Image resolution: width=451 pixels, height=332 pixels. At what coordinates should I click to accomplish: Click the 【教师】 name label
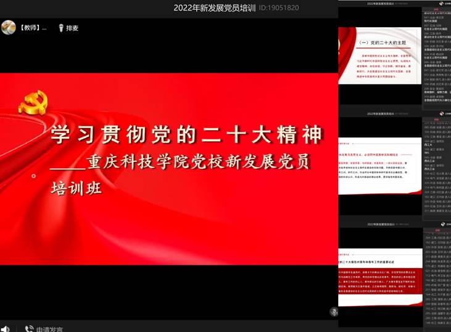33,28
